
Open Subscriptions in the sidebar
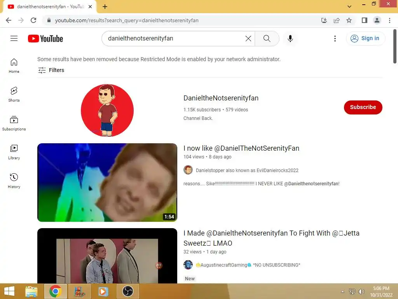(14, 123)
